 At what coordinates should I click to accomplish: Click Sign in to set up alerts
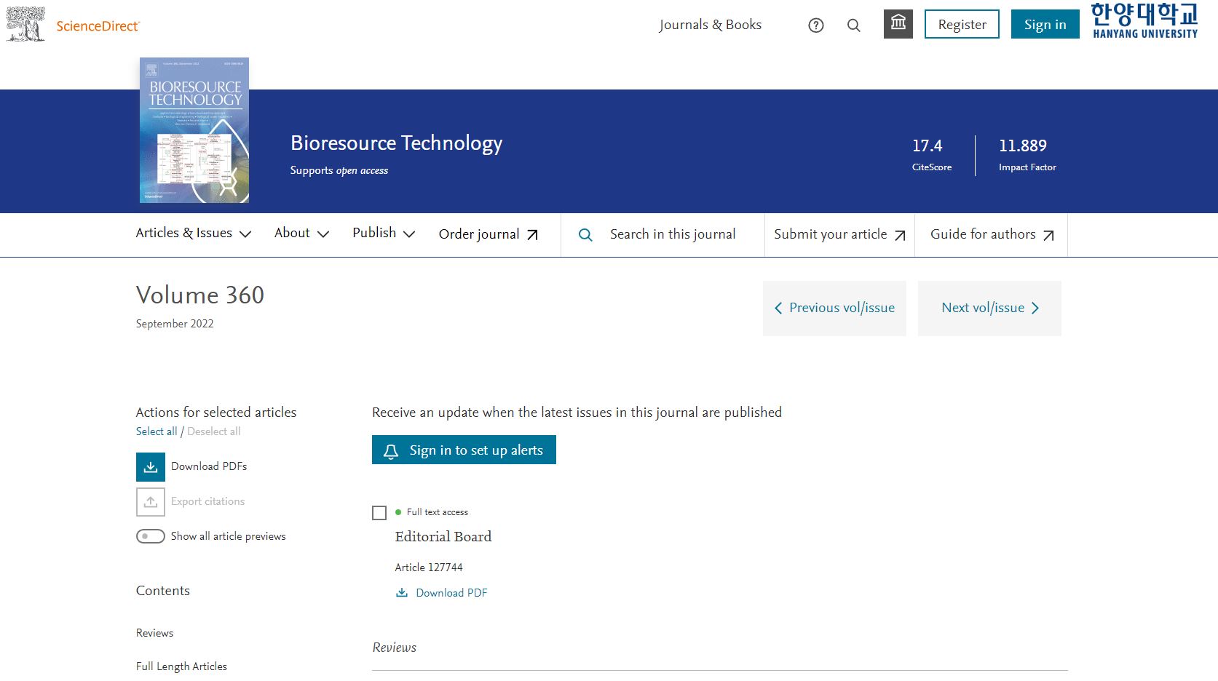(x=464, y=450)
